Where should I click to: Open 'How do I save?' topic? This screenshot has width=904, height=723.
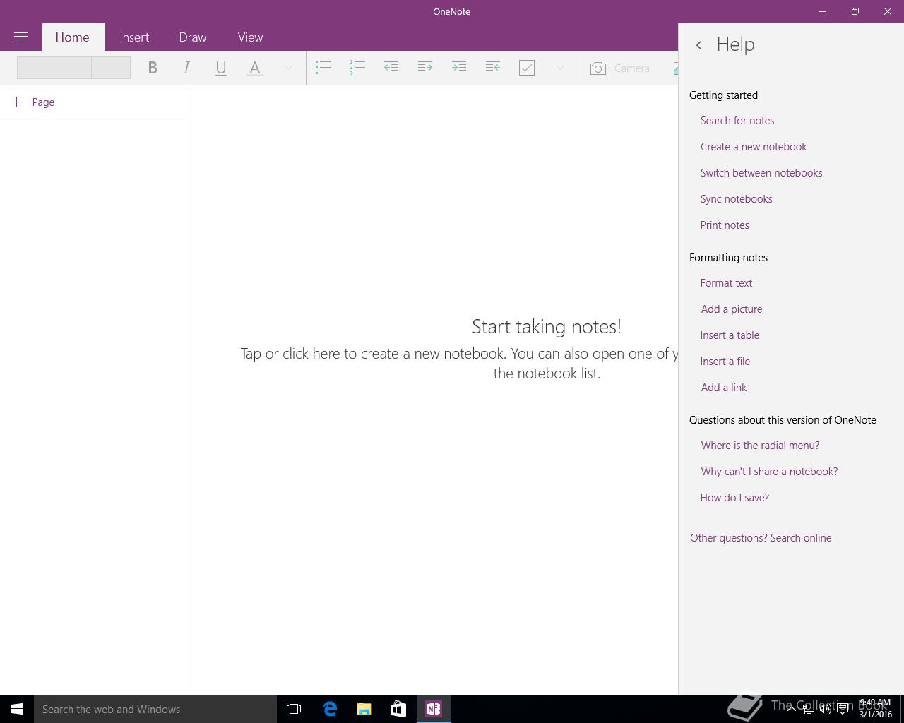[734, 498]
